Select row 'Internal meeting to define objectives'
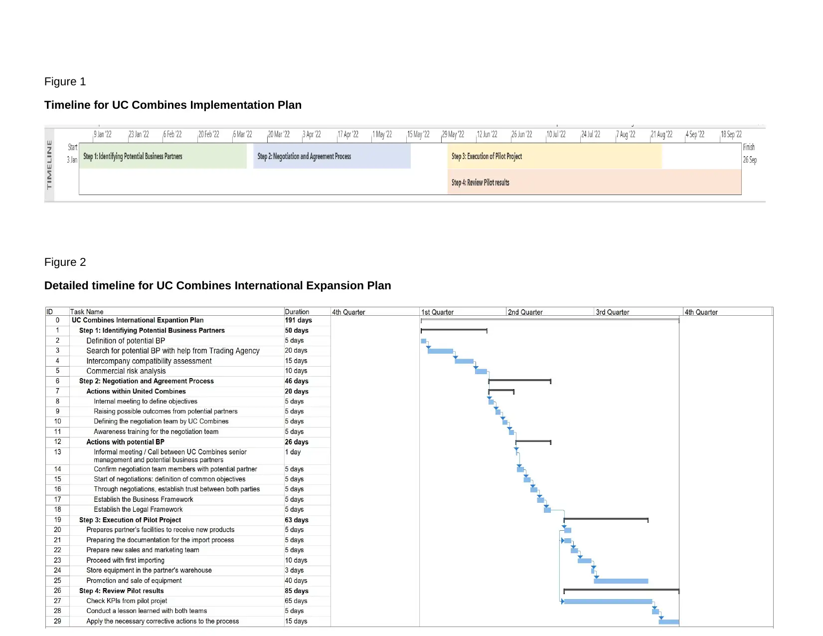The width and height of the screenshot is (823, 636). [x=188, y=402]
